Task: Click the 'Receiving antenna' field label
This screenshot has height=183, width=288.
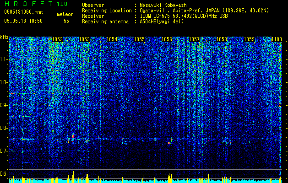Action: click(x=105, y=22)
